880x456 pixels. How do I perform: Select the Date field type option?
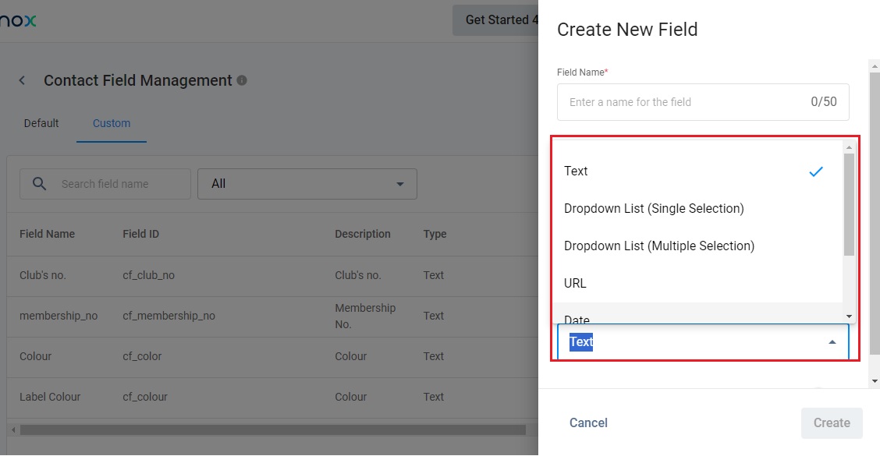pyautogui.click(x=577, y=318)
